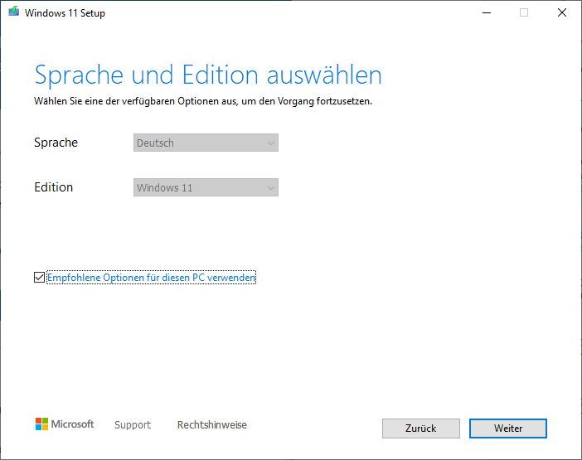Expand the Edition dropdown arrow

pyautogui.click(x=270, y=188)
